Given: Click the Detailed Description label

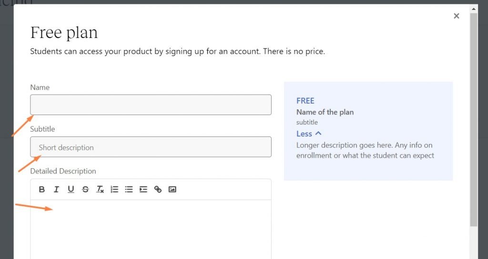Looking at the screenshot, I should click(63, 171).
